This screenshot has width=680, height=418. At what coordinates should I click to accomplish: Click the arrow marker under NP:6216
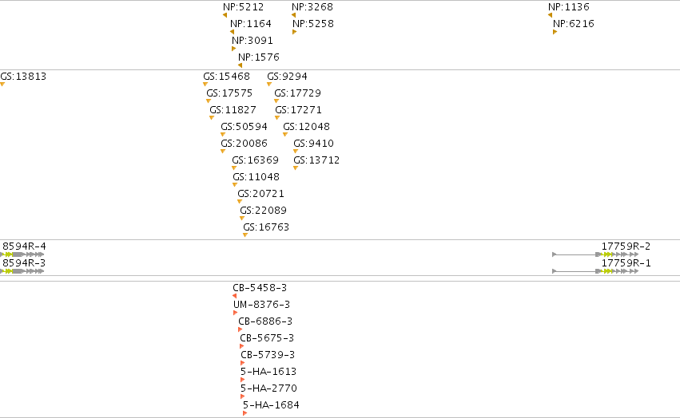555,32
